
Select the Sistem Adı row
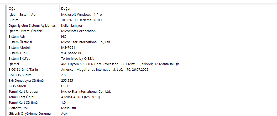pos(17,36)
